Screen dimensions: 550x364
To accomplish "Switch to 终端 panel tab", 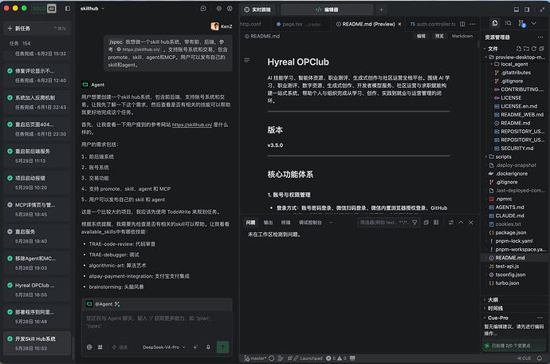I will 285,223.
